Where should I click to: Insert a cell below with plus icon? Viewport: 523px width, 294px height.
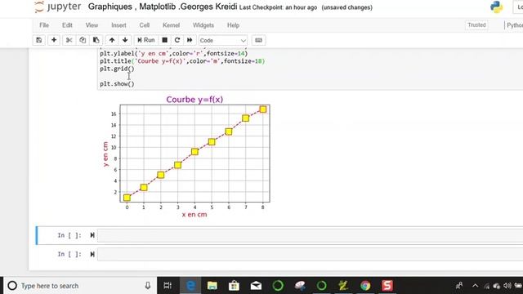[54, 40]
